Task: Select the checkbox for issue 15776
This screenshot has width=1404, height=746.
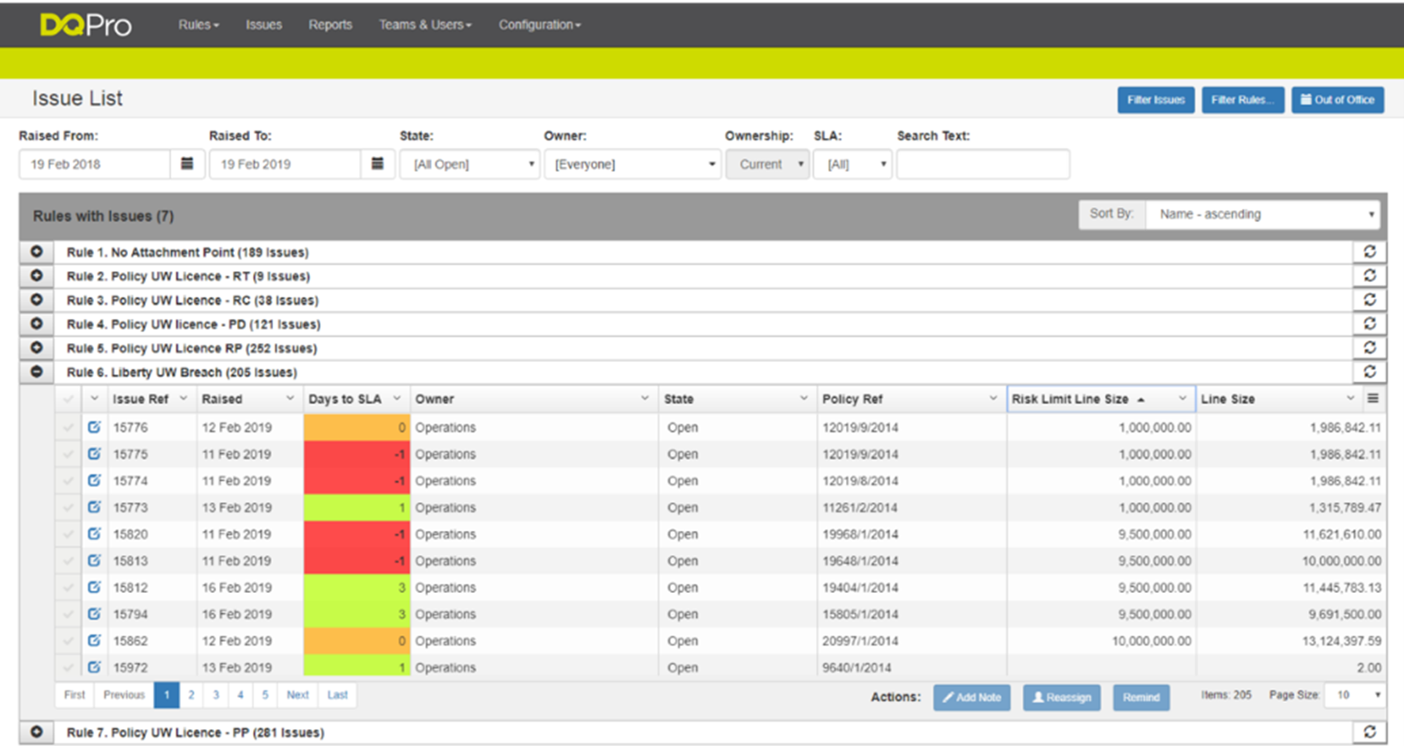Action: (x=68, y=427)
